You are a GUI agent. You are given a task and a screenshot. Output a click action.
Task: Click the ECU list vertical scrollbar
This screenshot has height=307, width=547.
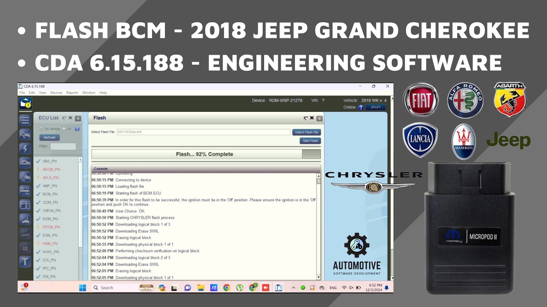point(80,218)
